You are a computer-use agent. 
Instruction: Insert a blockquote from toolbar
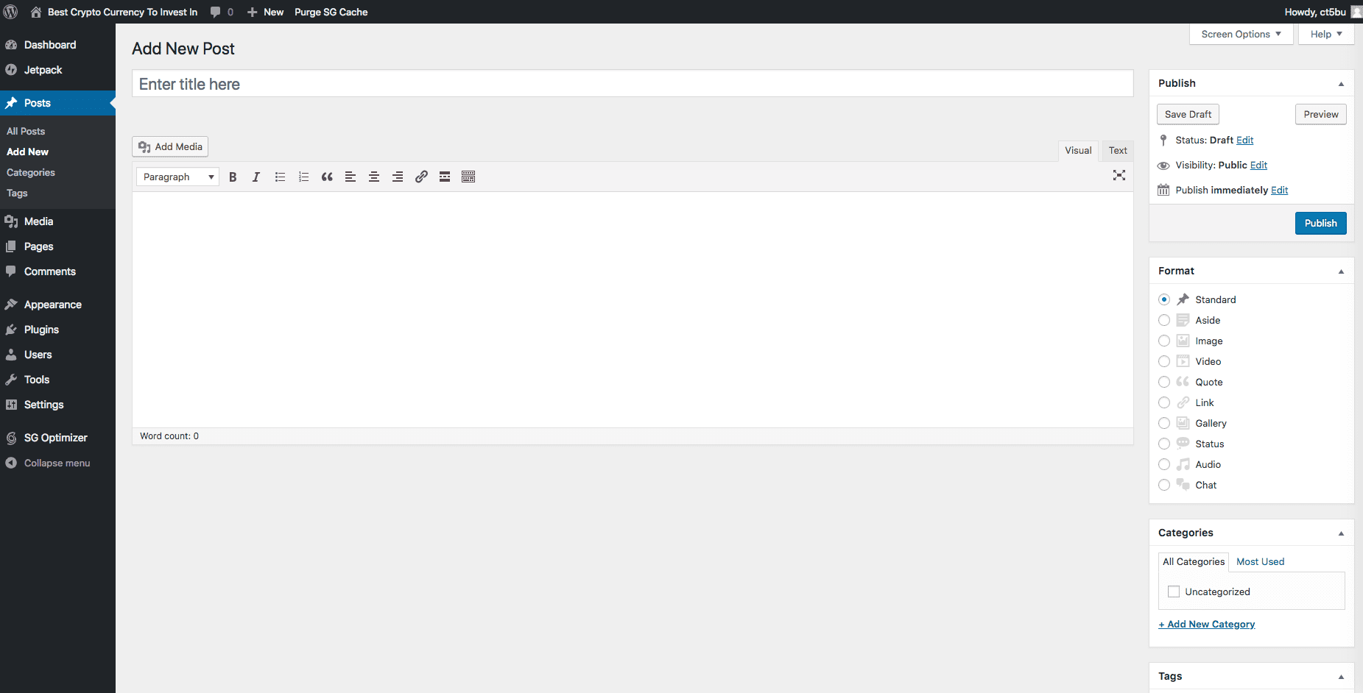click(327, 177)
